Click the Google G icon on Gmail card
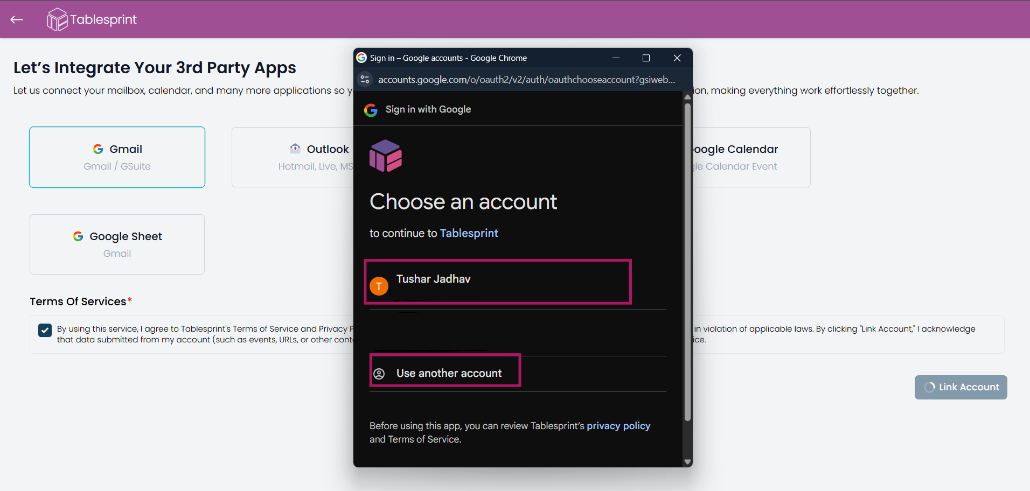The height and width of the screenshot is (491, 1030). (98, 149)
